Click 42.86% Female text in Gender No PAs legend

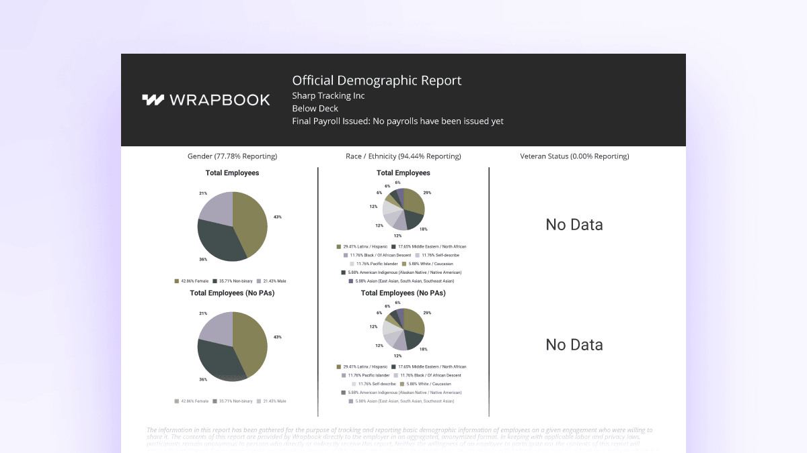194,401
